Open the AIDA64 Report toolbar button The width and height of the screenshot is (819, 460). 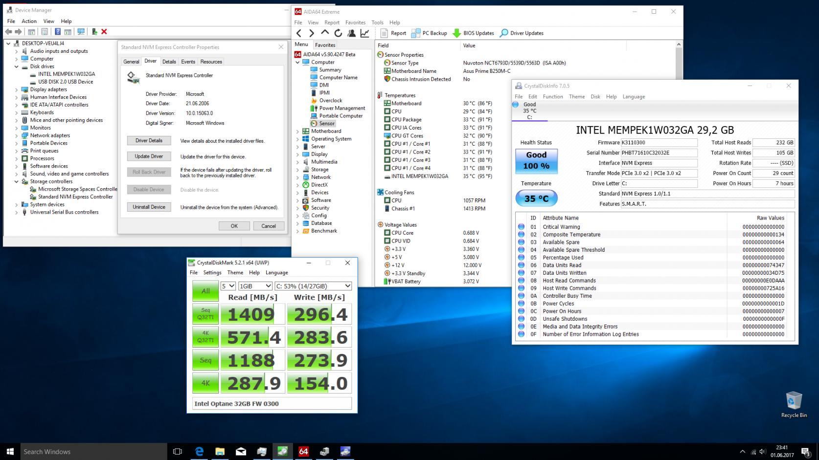[x=393, y=33]
